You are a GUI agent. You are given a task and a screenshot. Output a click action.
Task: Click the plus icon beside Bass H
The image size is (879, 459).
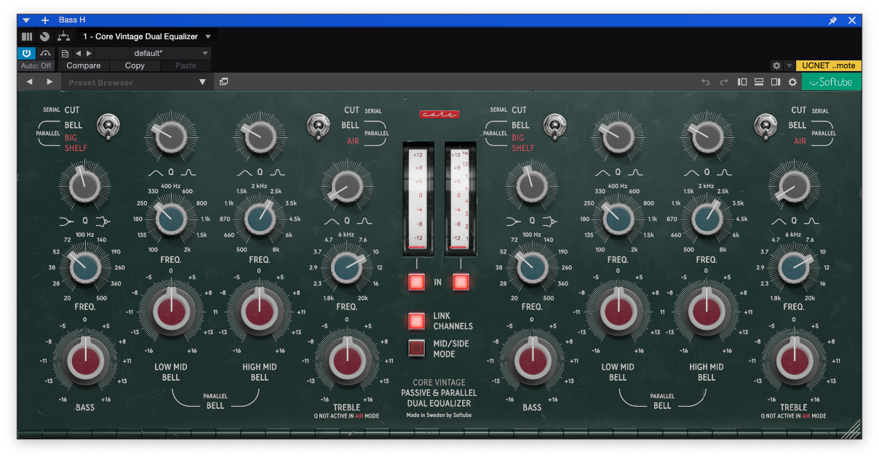44,20
